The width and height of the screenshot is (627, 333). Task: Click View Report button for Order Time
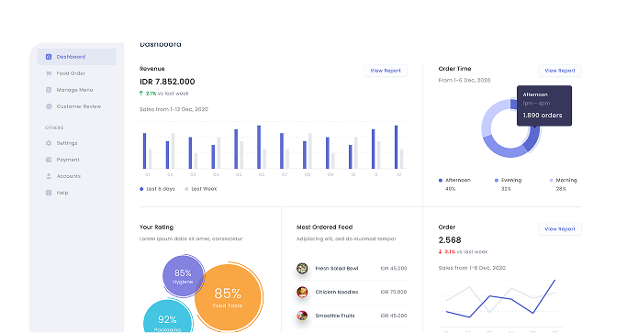coord(560,71)
